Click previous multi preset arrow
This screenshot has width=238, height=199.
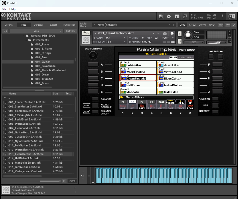[170, 25]
